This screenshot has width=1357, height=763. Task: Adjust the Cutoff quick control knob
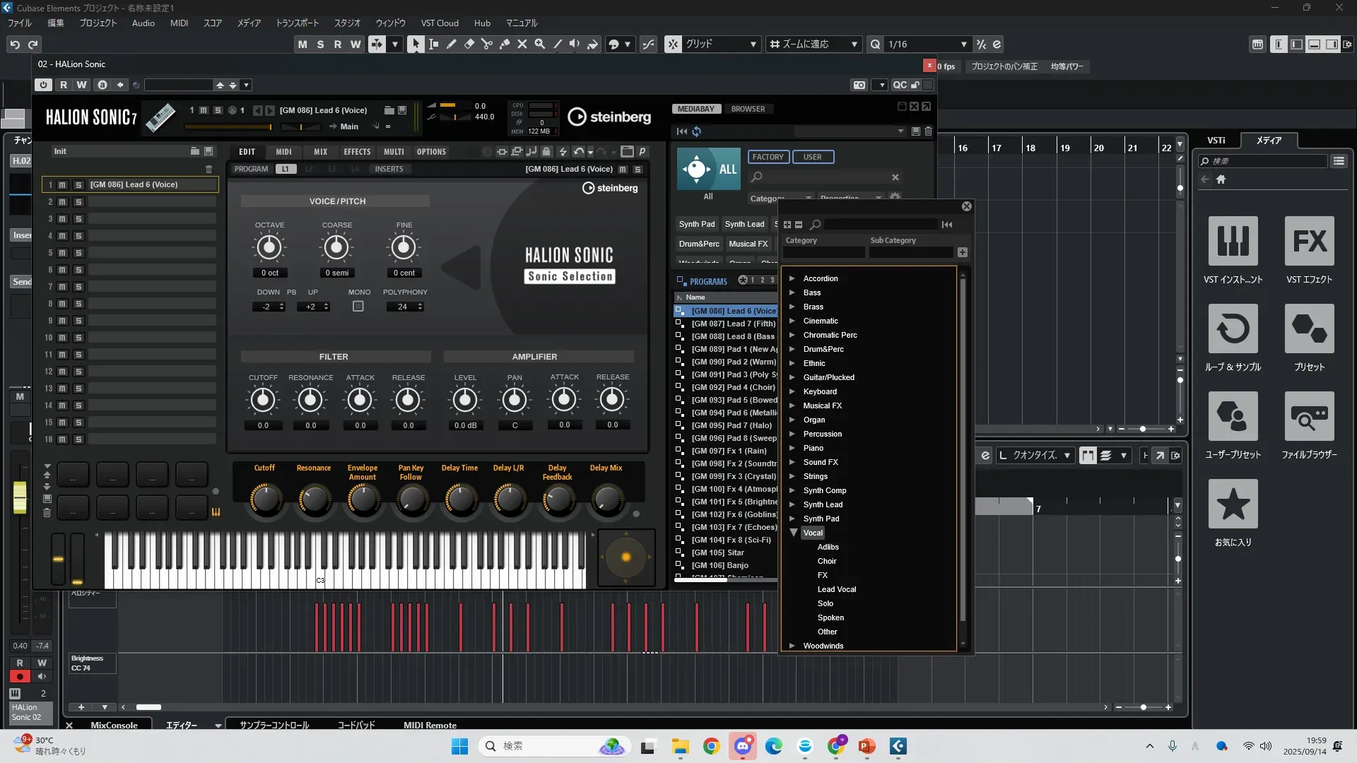pyautogui.click(x=265, y=499)
